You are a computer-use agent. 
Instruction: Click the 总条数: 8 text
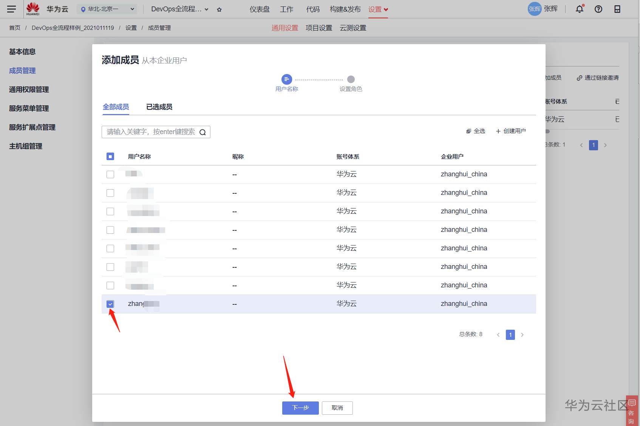(471, 334)
